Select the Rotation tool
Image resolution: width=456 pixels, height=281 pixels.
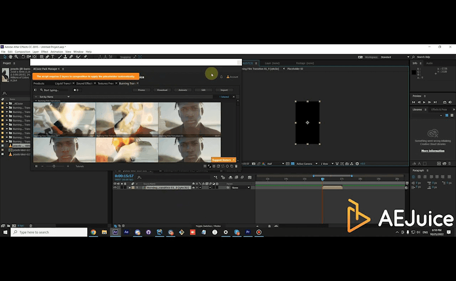[23, 57]
